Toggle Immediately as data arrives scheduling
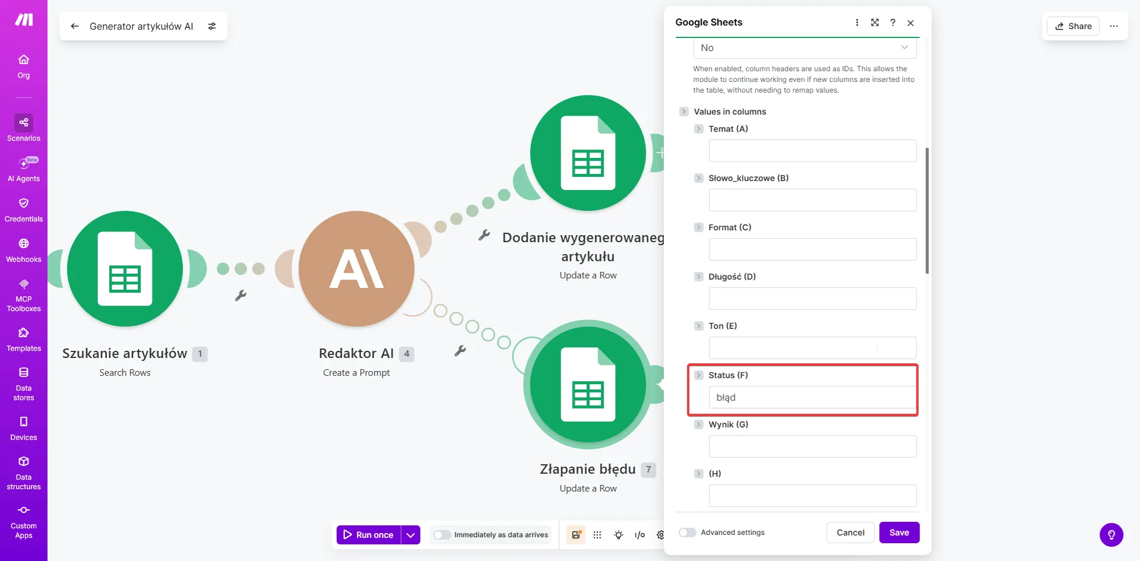The image size is (1140, 561). [442, 535]
